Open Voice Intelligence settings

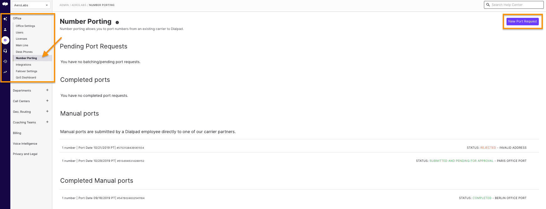tap(25, 143)
